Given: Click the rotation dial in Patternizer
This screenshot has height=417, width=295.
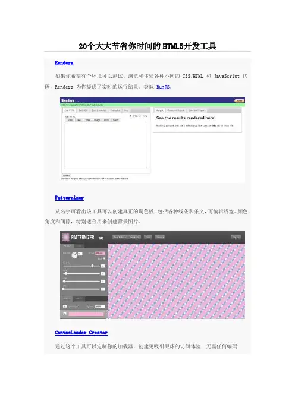Looking at the screenshot, I should click(74, 255).
